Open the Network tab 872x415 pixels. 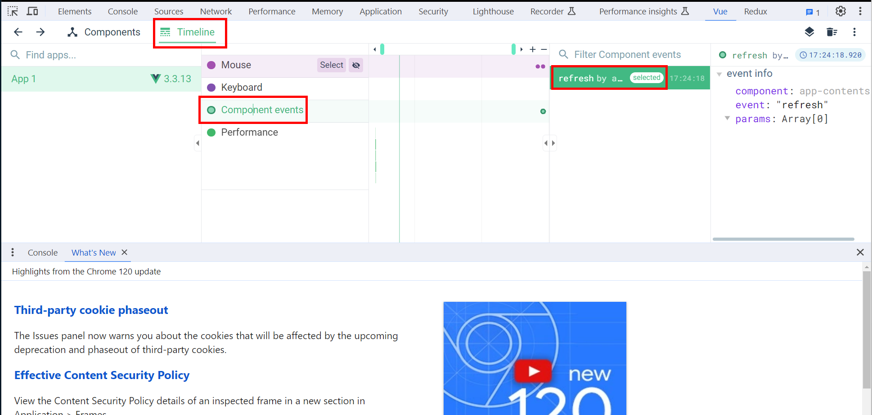[216, 11]
